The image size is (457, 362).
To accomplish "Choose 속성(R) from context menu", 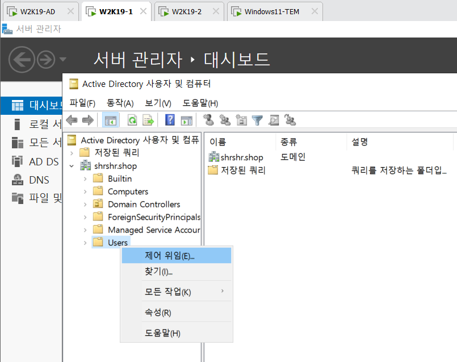I will (x=177, y=313).
